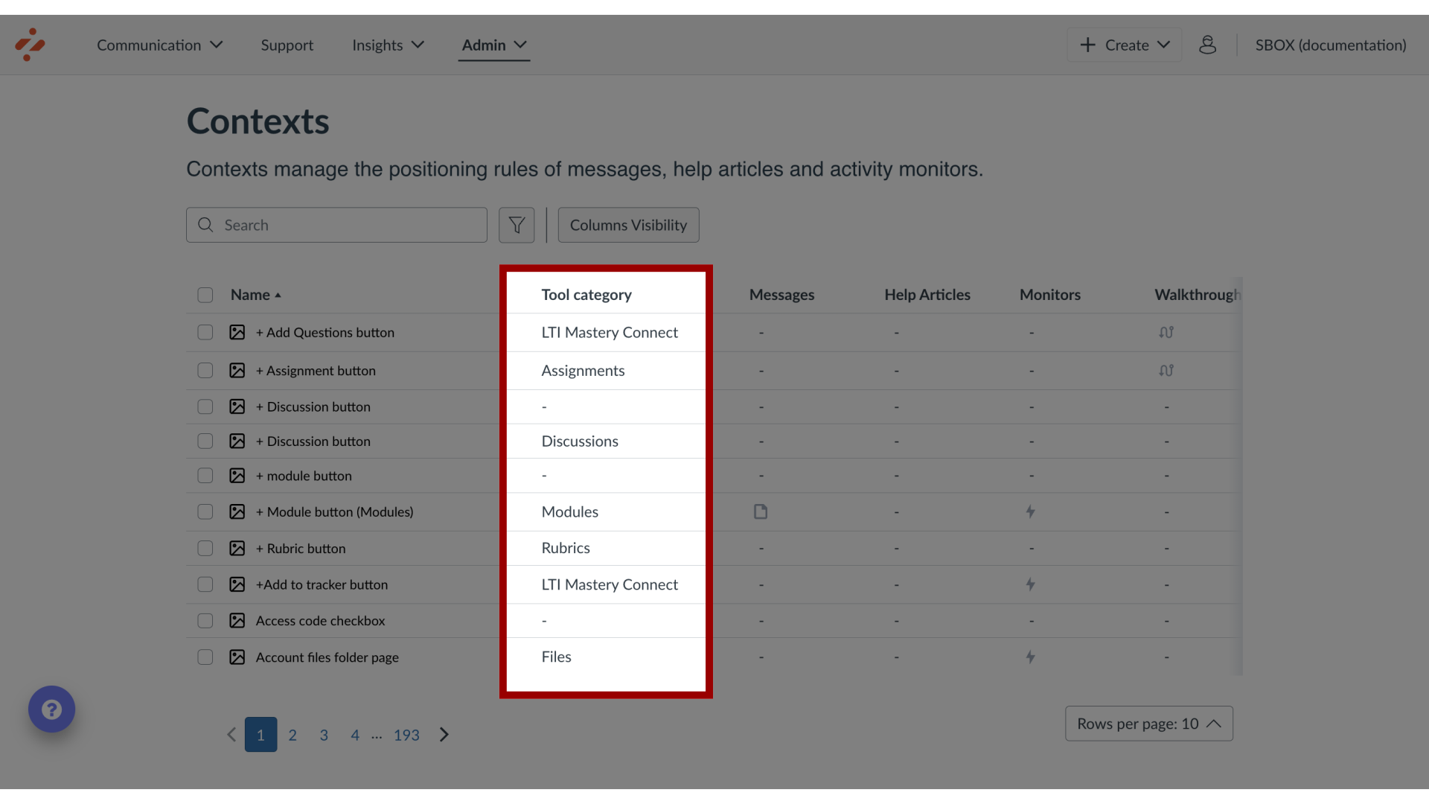Click the magnifier icon in Search
The image size is (1429, 804).
pyautogui.click(x=205, y=225)
